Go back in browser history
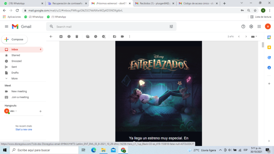Image resolution: width=274 pixels, height=154 pixels. pos(4,10)
